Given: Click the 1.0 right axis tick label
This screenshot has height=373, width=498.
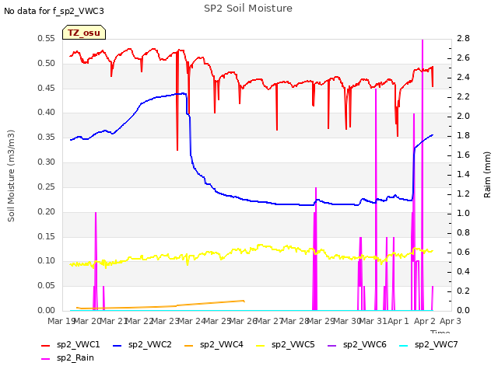Looking at the screenshot, I should 463,213.
